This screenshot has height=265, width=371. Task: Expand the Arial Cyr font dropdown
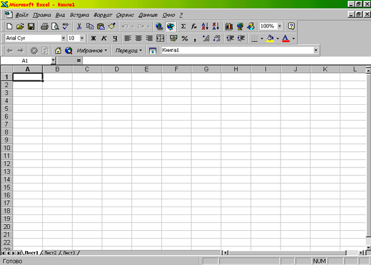(63, 38)
